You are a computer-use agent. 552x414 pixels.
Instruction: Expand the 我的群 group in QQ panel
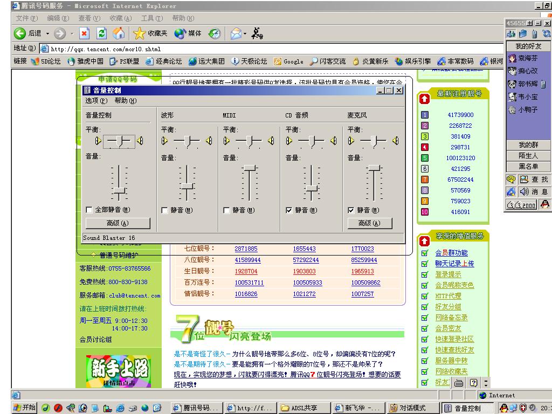point(528,145)
